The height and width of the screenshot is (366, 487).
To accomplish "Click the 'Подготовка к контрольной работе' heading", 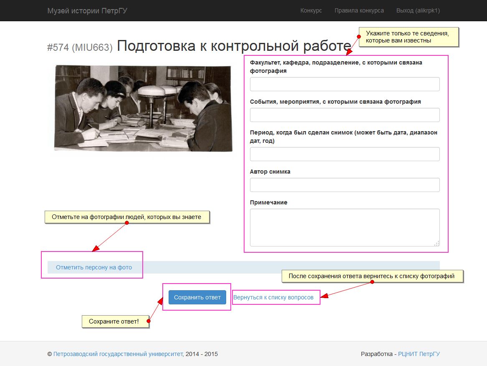I will pyautogui.click(x=234, y=46).
